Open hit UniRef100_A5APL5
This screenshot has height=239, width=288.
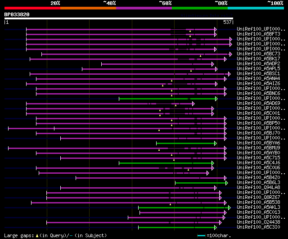tap(258, 69)
